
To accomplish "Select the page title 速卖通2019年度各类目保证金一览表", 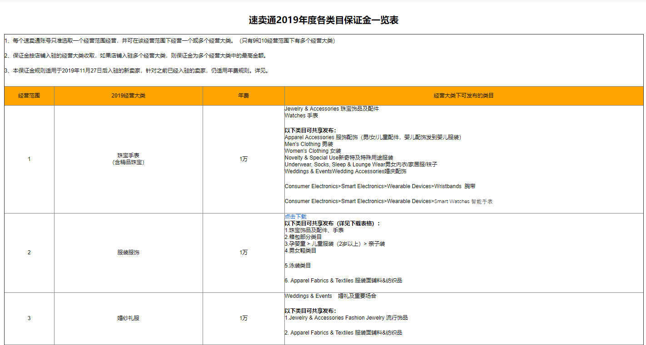I will (322, 20).
